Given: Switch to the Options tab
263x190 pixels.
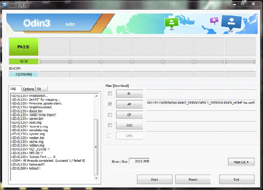Looking at the screenshot, I should [x=28, y=89].
